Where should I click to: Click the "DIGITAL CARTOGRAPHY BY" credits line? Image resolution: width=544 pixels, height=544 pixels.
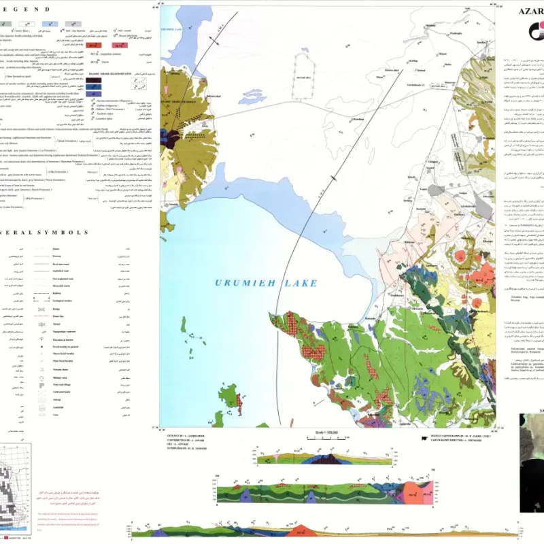[x=461, y=436]
